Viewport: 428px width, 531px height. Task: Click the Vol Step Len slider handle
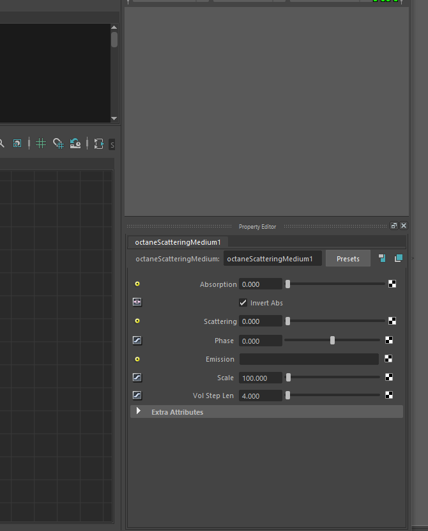point(288,395)
